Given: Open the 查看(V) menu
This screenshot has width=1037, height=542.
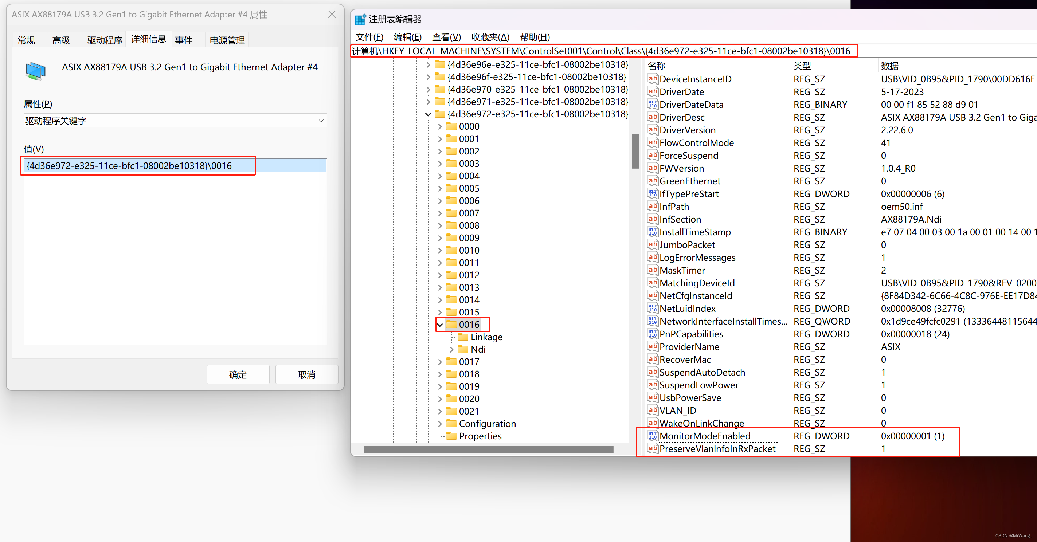Looking at the screenshot, I should tap(446, 37).
